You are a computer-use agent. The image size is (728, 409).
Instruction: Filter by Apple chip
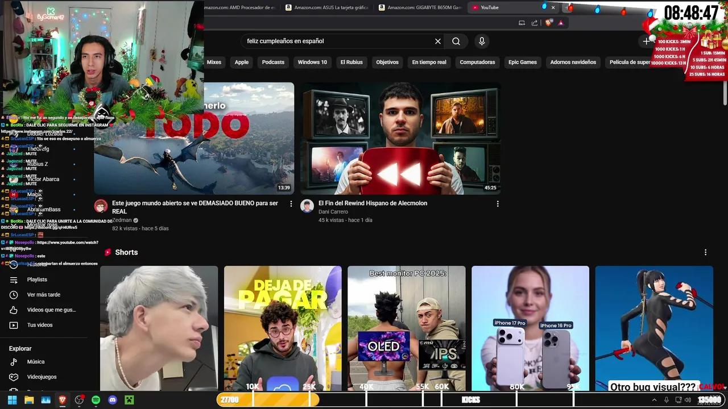242,62
